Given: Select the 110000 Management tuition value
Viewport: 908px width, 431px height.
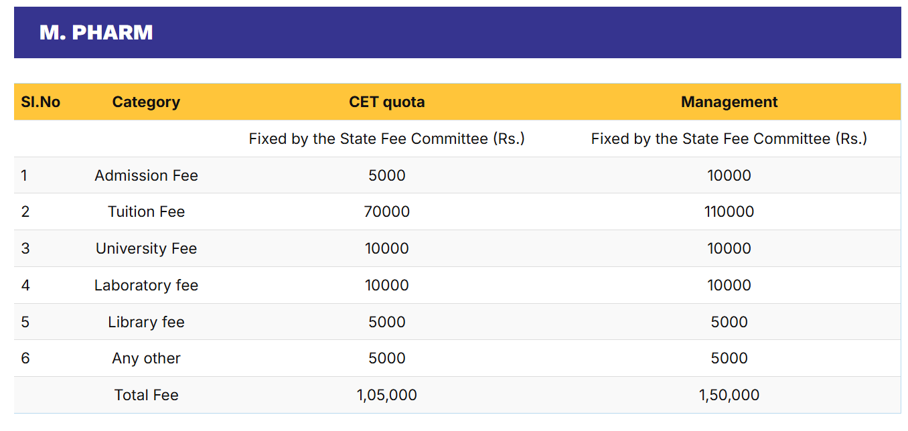Looking at the screenshot, I should click(x=729, y=211).
